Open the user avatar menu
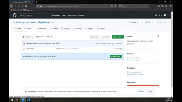Viewport: 182px width, 102px height. click(x=166, y=15)
